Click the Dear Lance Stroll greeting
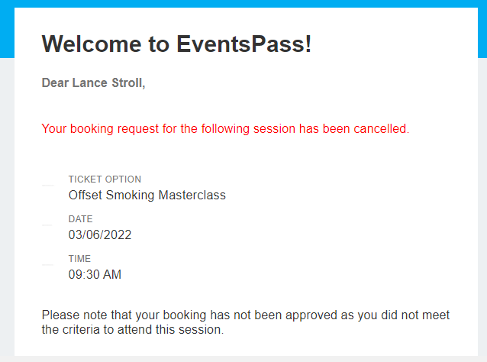Screen dimensions: 487x362 tap(93, 83)
